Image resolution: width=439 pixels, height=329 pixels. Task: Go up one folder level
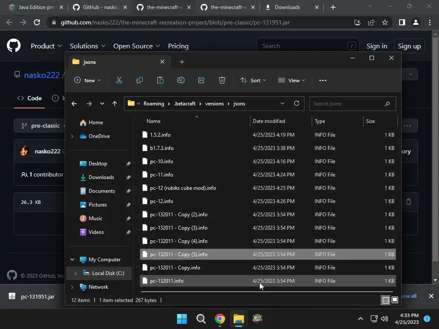click(x=114, y=104)
